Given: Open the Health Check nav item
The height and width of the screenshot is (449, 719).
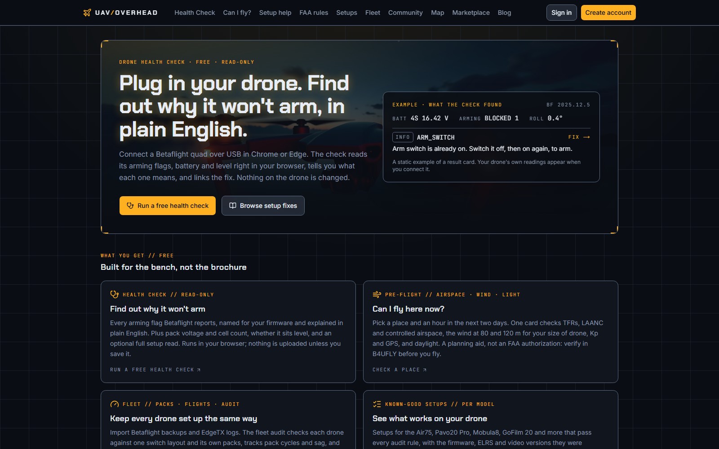Looking at the screenshot, I should click(195, 13).
